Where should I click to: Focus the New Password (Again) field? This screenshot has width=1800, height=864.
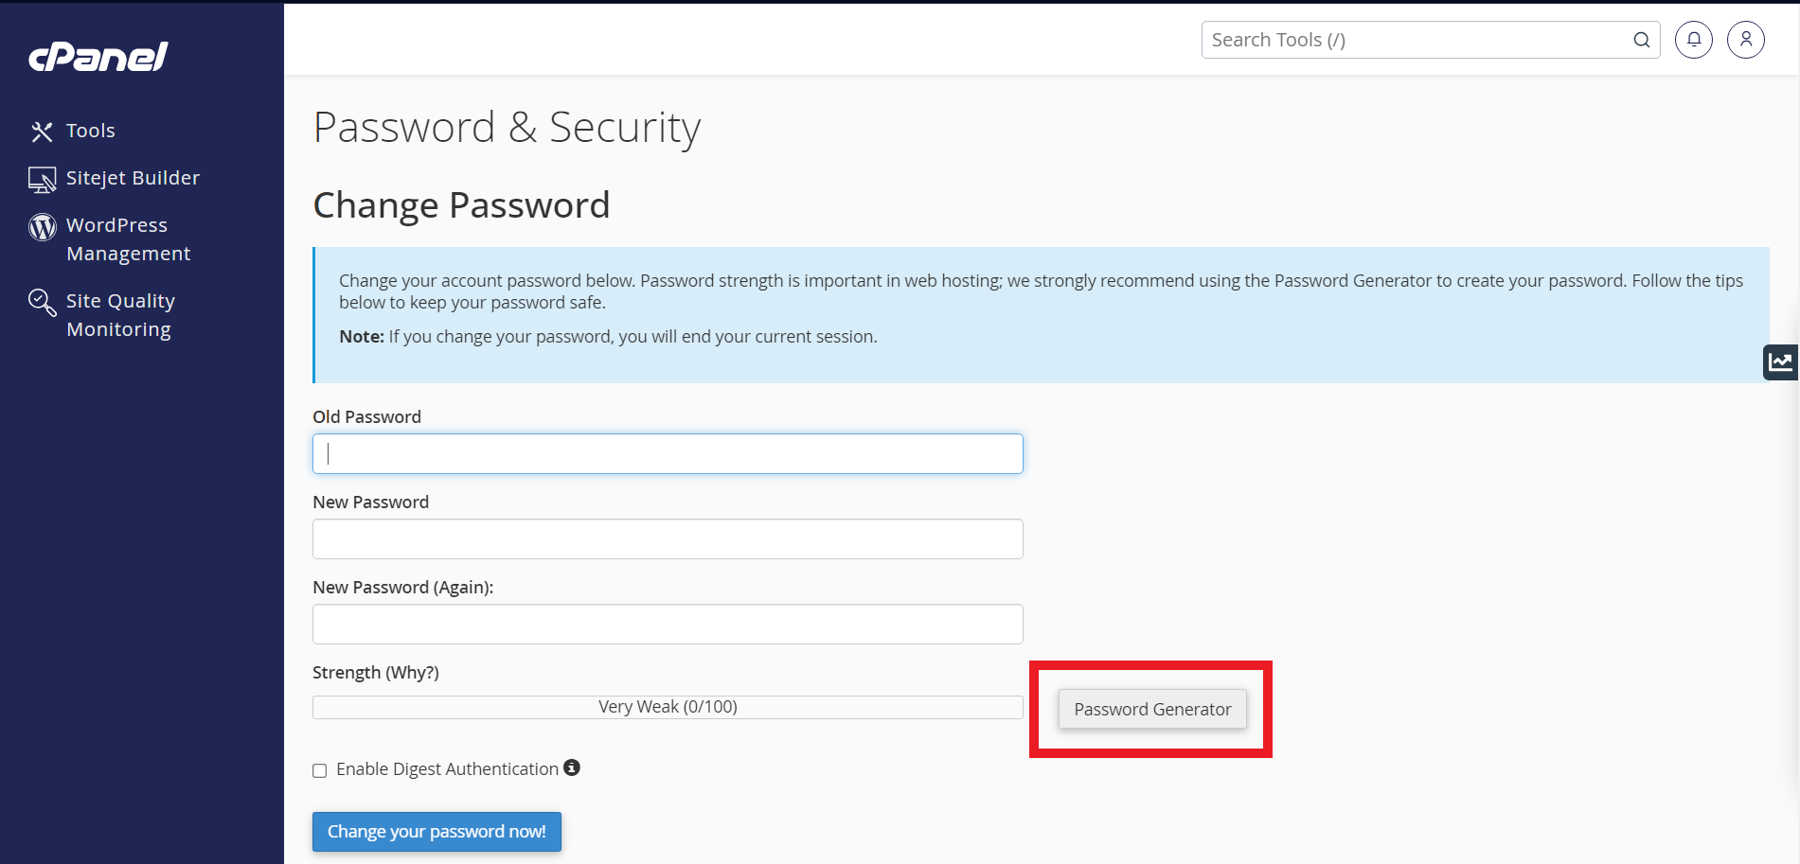click(x=668, y=624)
